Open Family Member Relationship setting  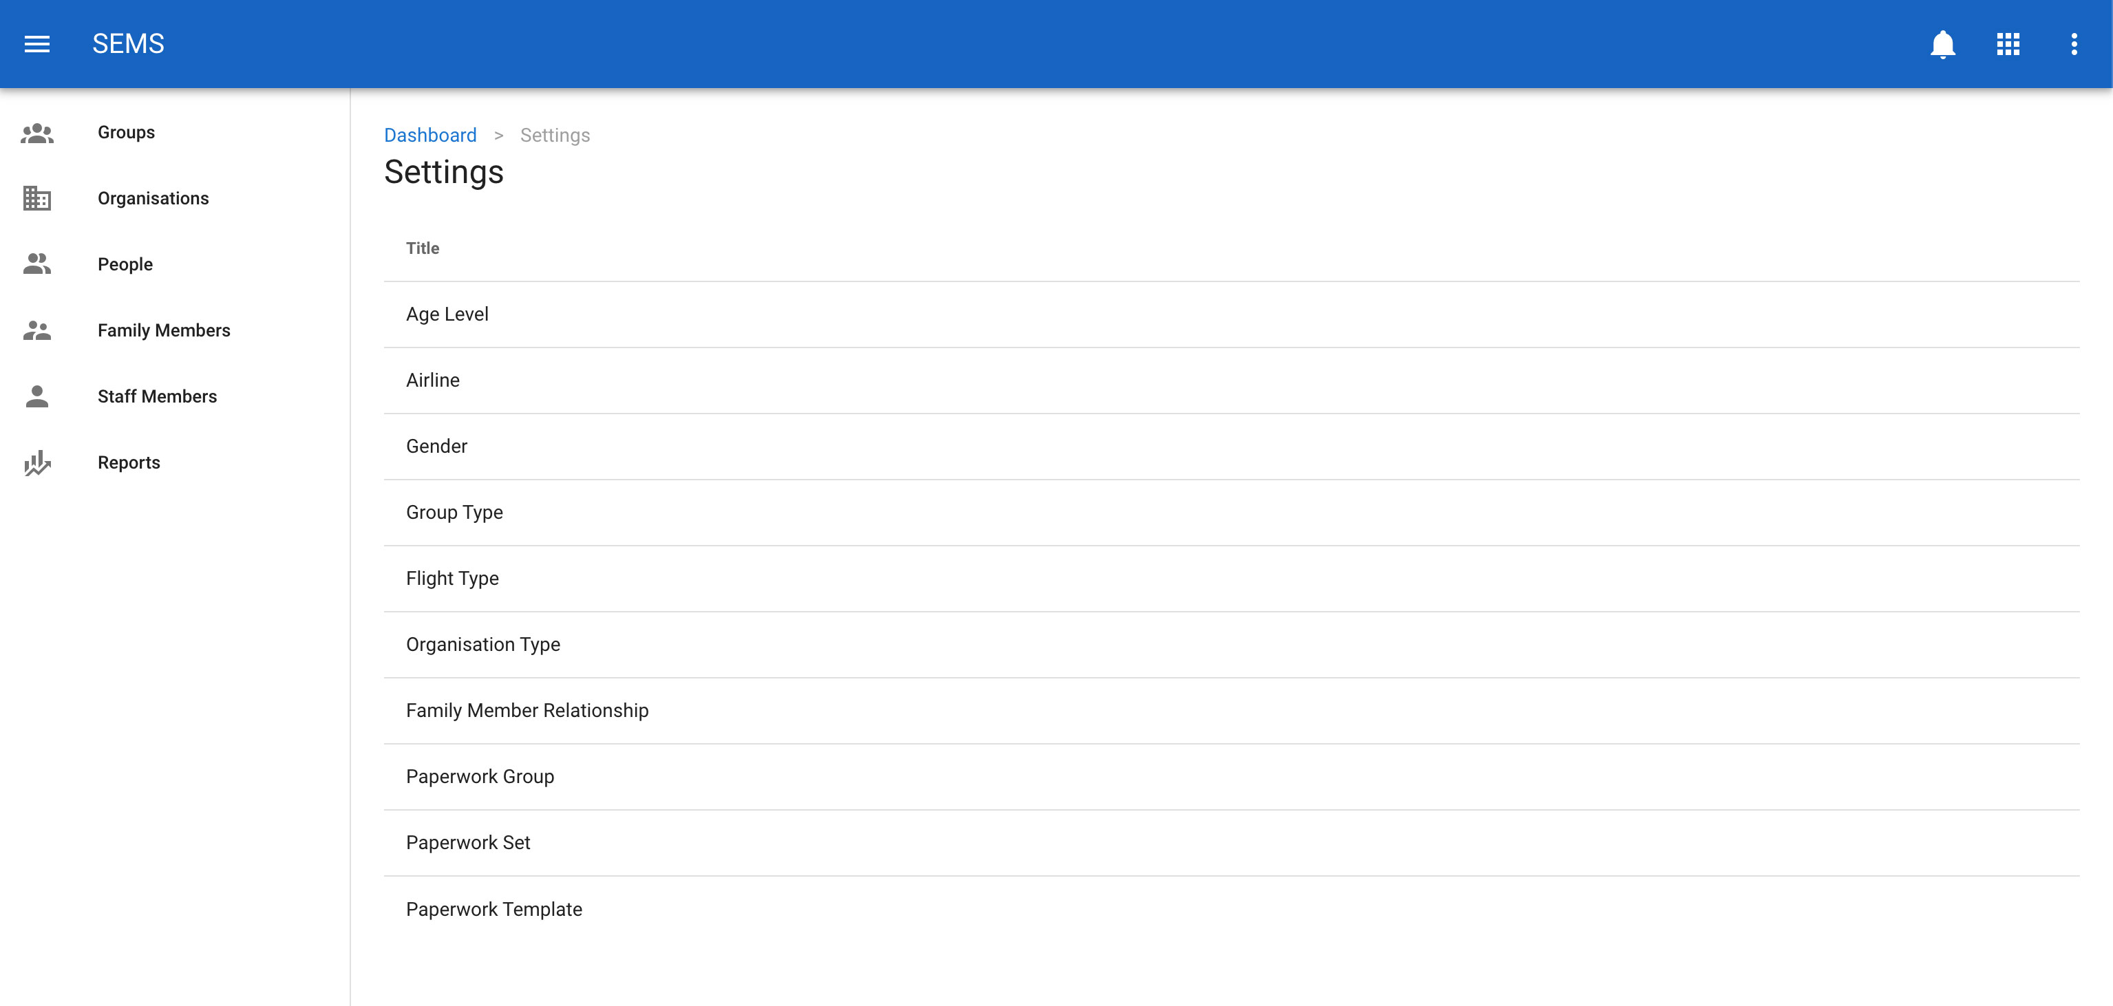coord(527,711)
